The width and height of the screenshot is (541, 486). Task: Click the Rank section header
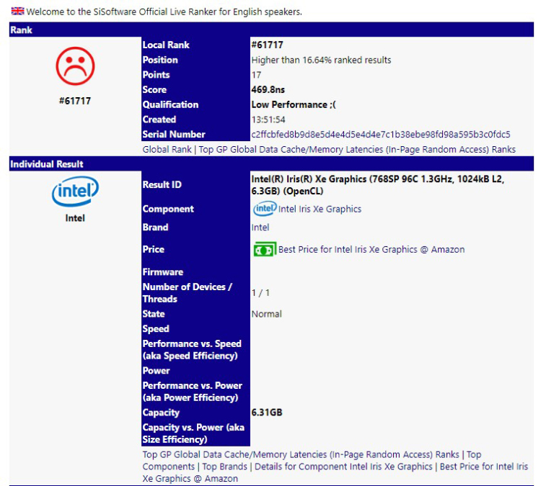pos(271,30)
